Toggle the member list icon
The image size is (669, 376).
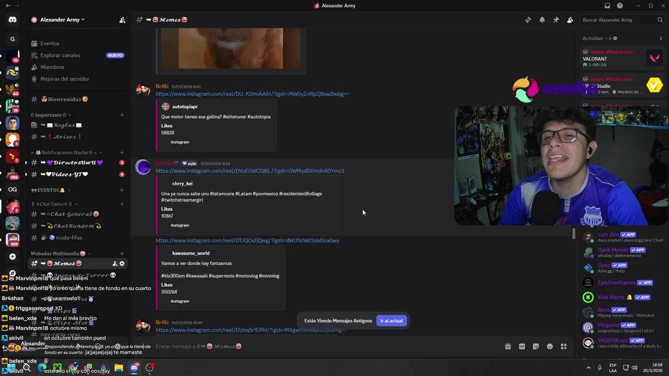(x=570, y=20)
